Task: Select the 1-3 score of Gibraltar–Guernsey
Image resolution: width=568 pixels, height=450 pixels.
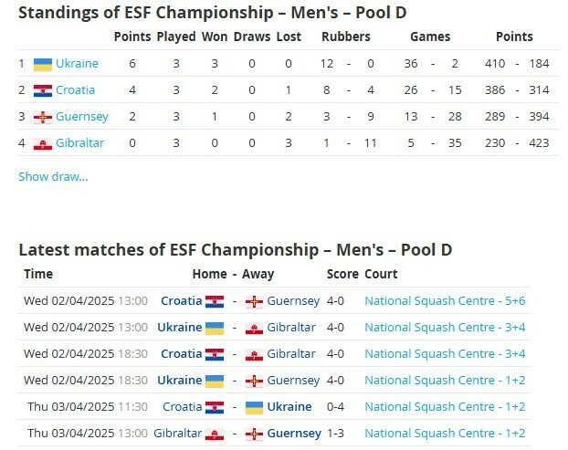Action: point(337,434)
